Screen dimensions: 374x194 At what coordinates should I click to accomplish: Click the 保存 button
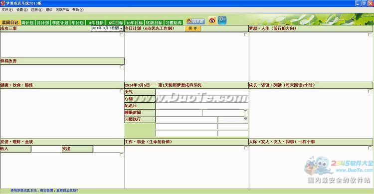192,28
